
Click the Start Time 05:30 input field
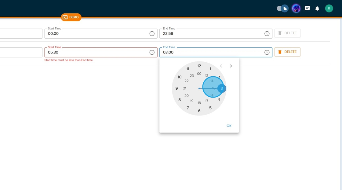point(96,52)
